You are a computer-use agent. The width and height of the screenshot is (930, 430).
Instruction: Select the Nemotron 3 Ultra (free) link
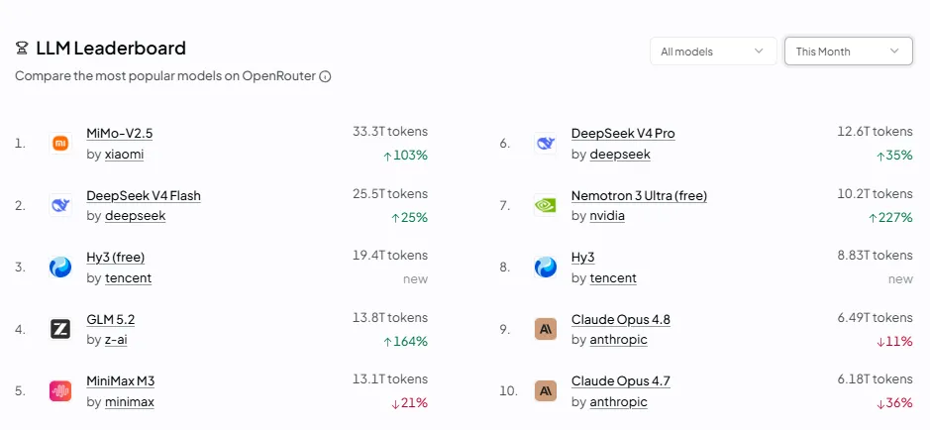[x=639, y=196]
